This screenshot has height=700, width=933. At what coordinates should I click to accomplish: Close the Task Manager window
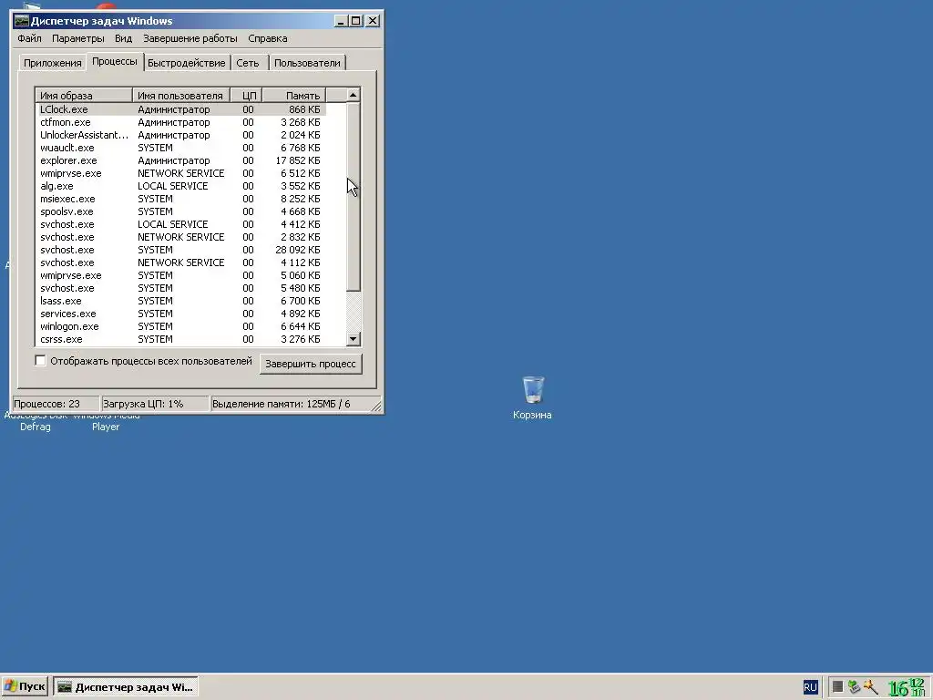(373, 21)
